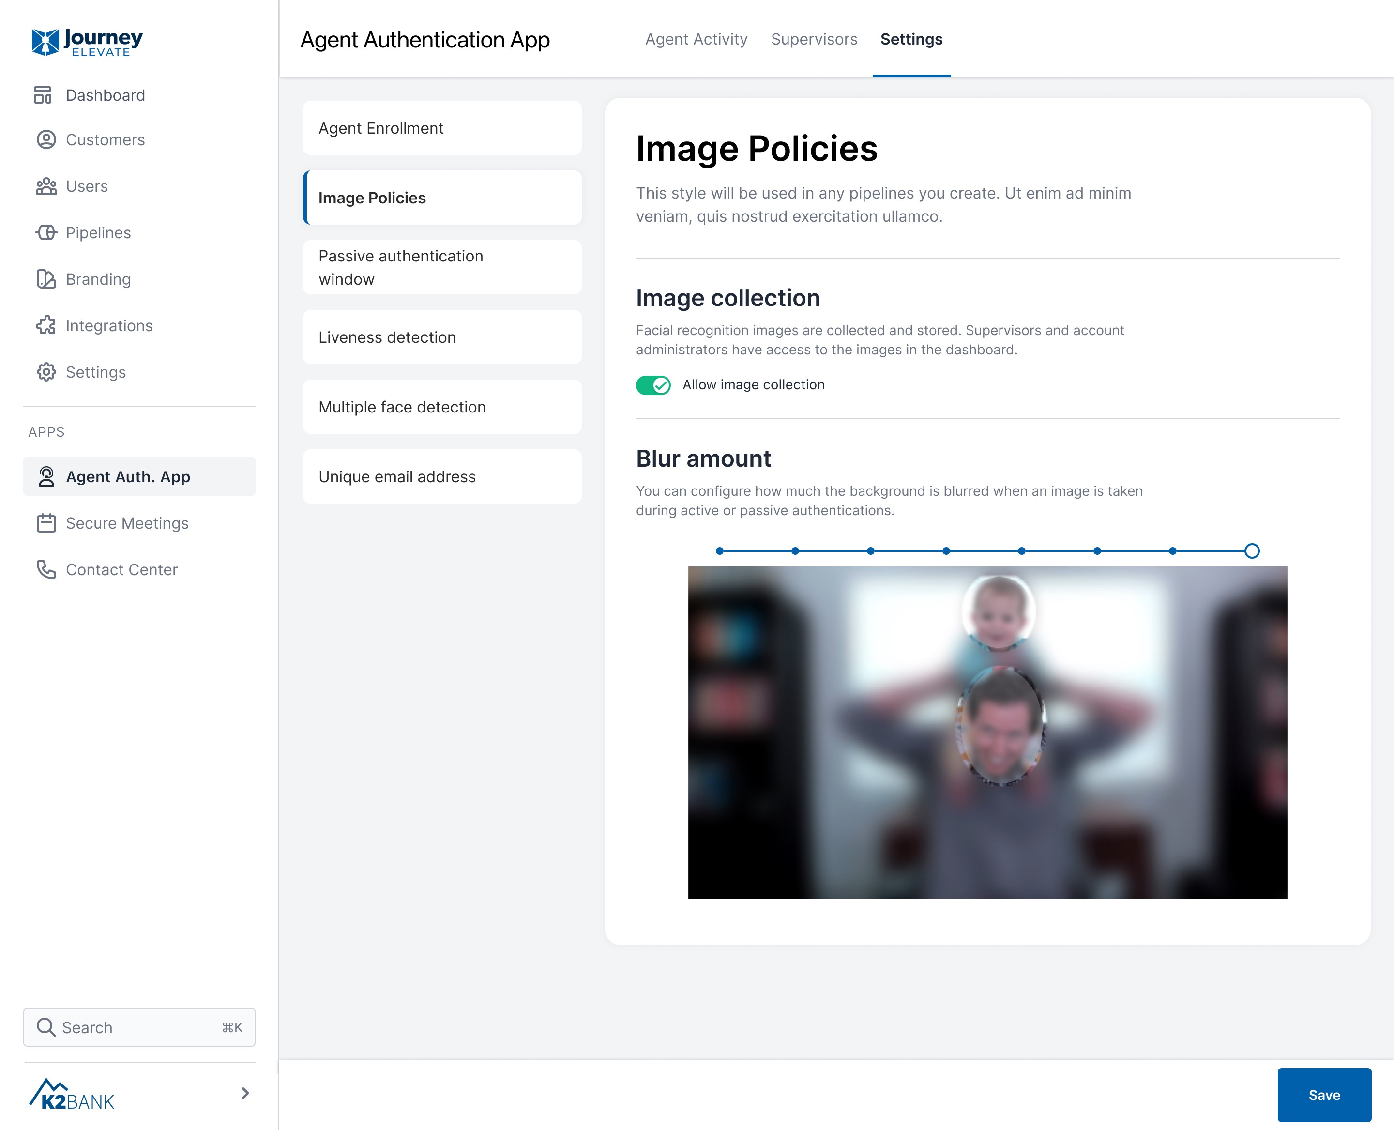
Task: Select the Pipelines icon
Action: 45,233
